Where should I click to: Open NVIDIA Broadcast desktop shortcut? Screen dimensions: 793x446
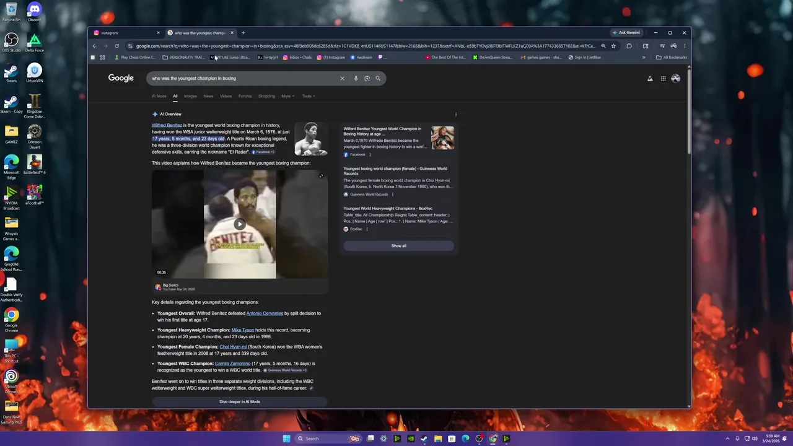(x=11, y=197)
